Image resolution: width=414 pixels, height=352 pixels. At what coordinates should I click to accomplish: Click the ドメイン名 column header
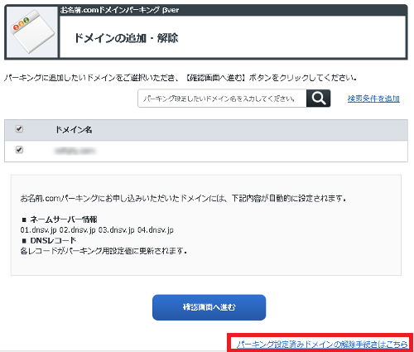74,129
